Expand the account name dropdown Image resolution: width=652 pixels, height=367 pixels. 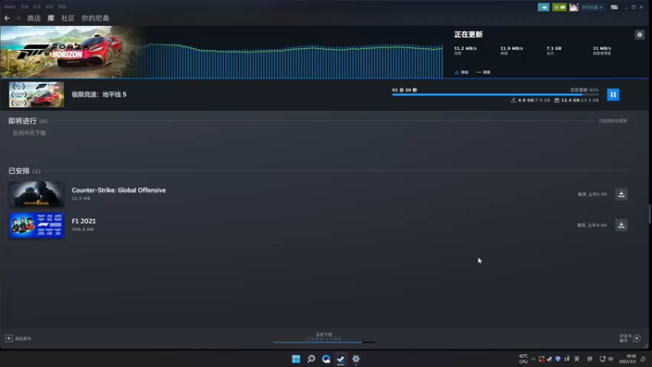592,7
